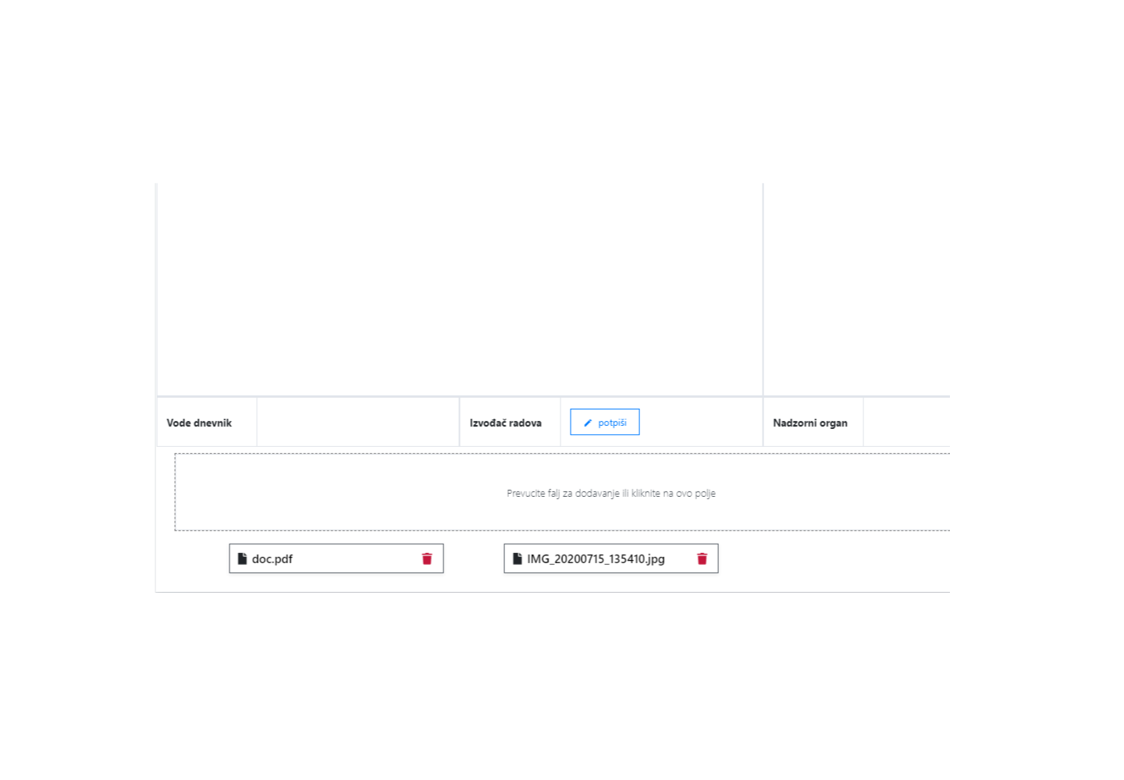Select the 'Nadzorni organ' label

[x=809, y=423]
